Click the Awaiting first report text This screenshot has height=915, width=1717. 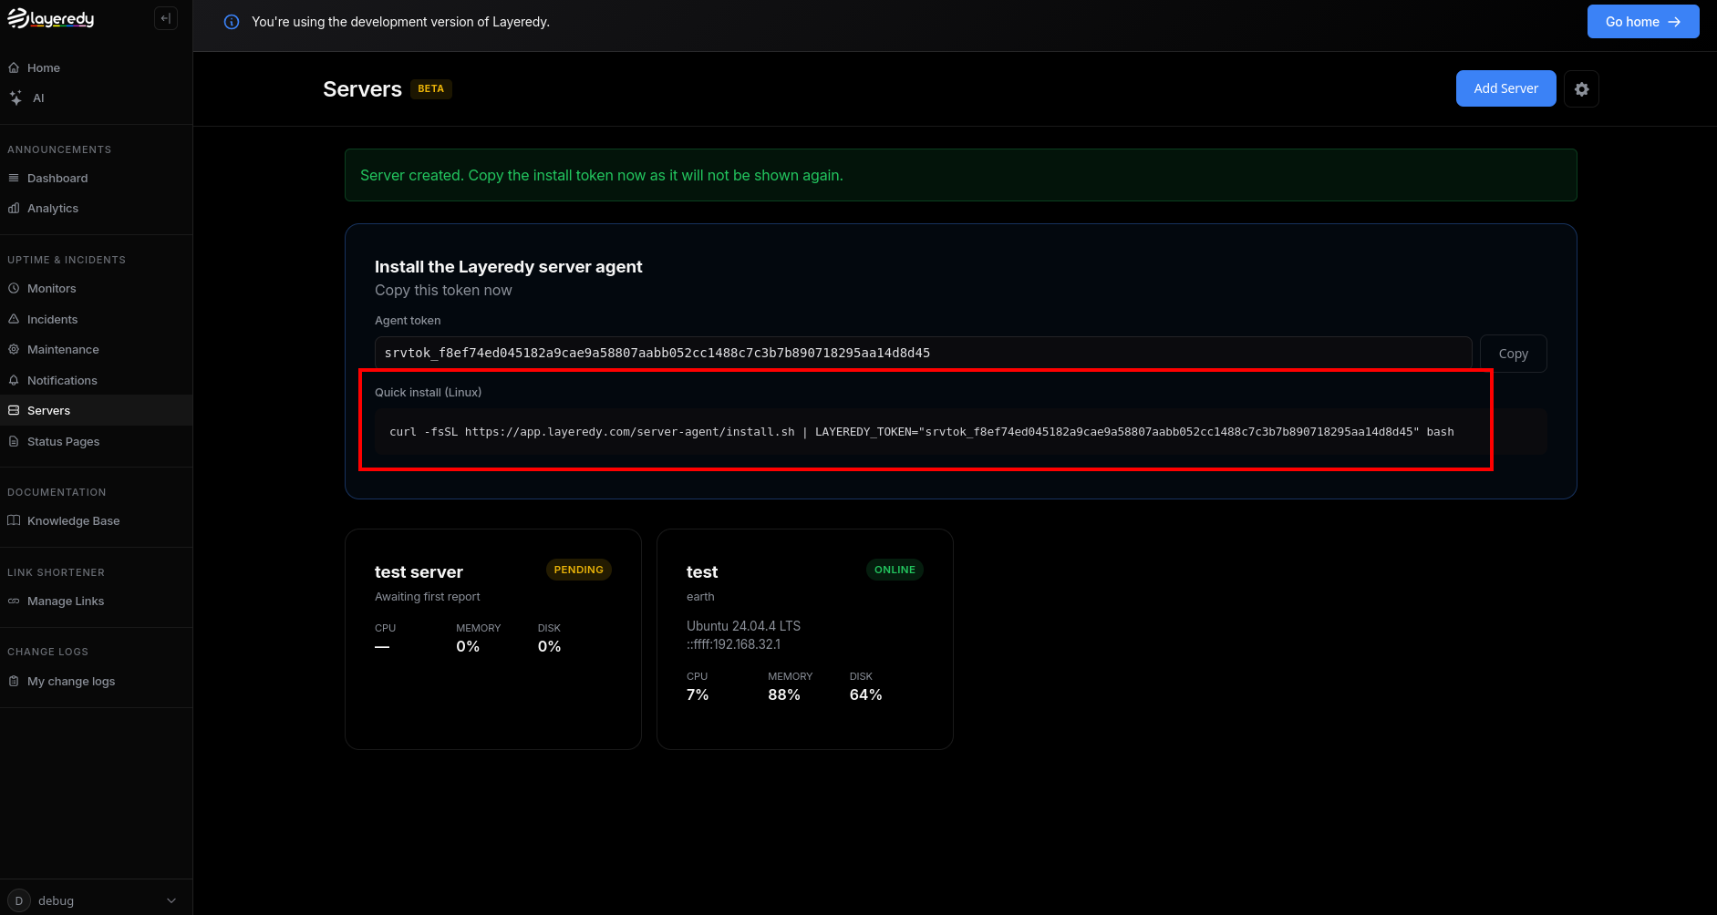[x=427, y=597]
